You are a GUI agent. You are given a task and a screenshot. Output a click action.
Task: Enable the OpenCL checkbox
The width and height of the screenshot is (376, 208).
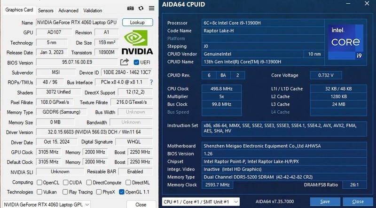point(39,183)
